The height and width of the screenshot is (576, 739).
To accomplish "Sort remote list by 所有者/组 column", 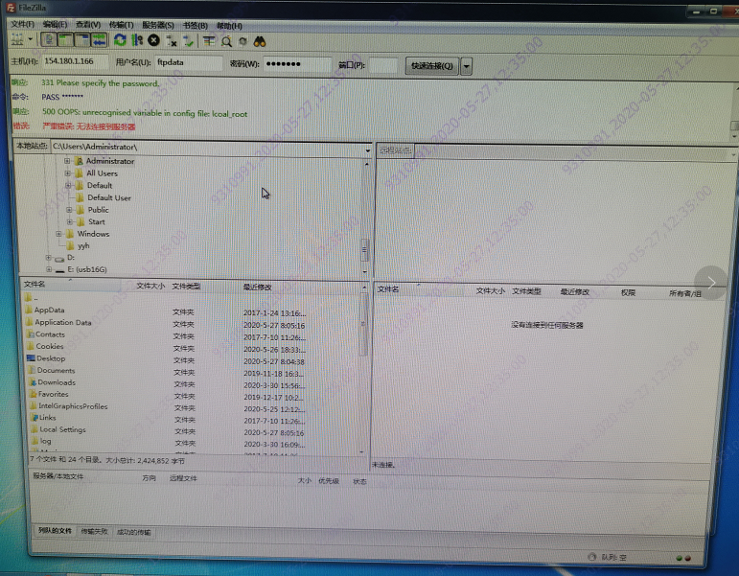I will click(684, 293).
